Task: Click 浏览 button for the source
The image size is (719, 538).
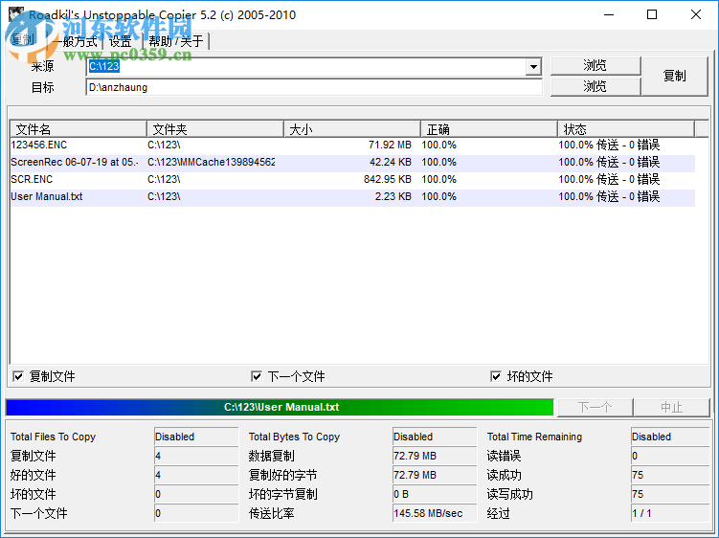Action: click(x=595, y=66)
